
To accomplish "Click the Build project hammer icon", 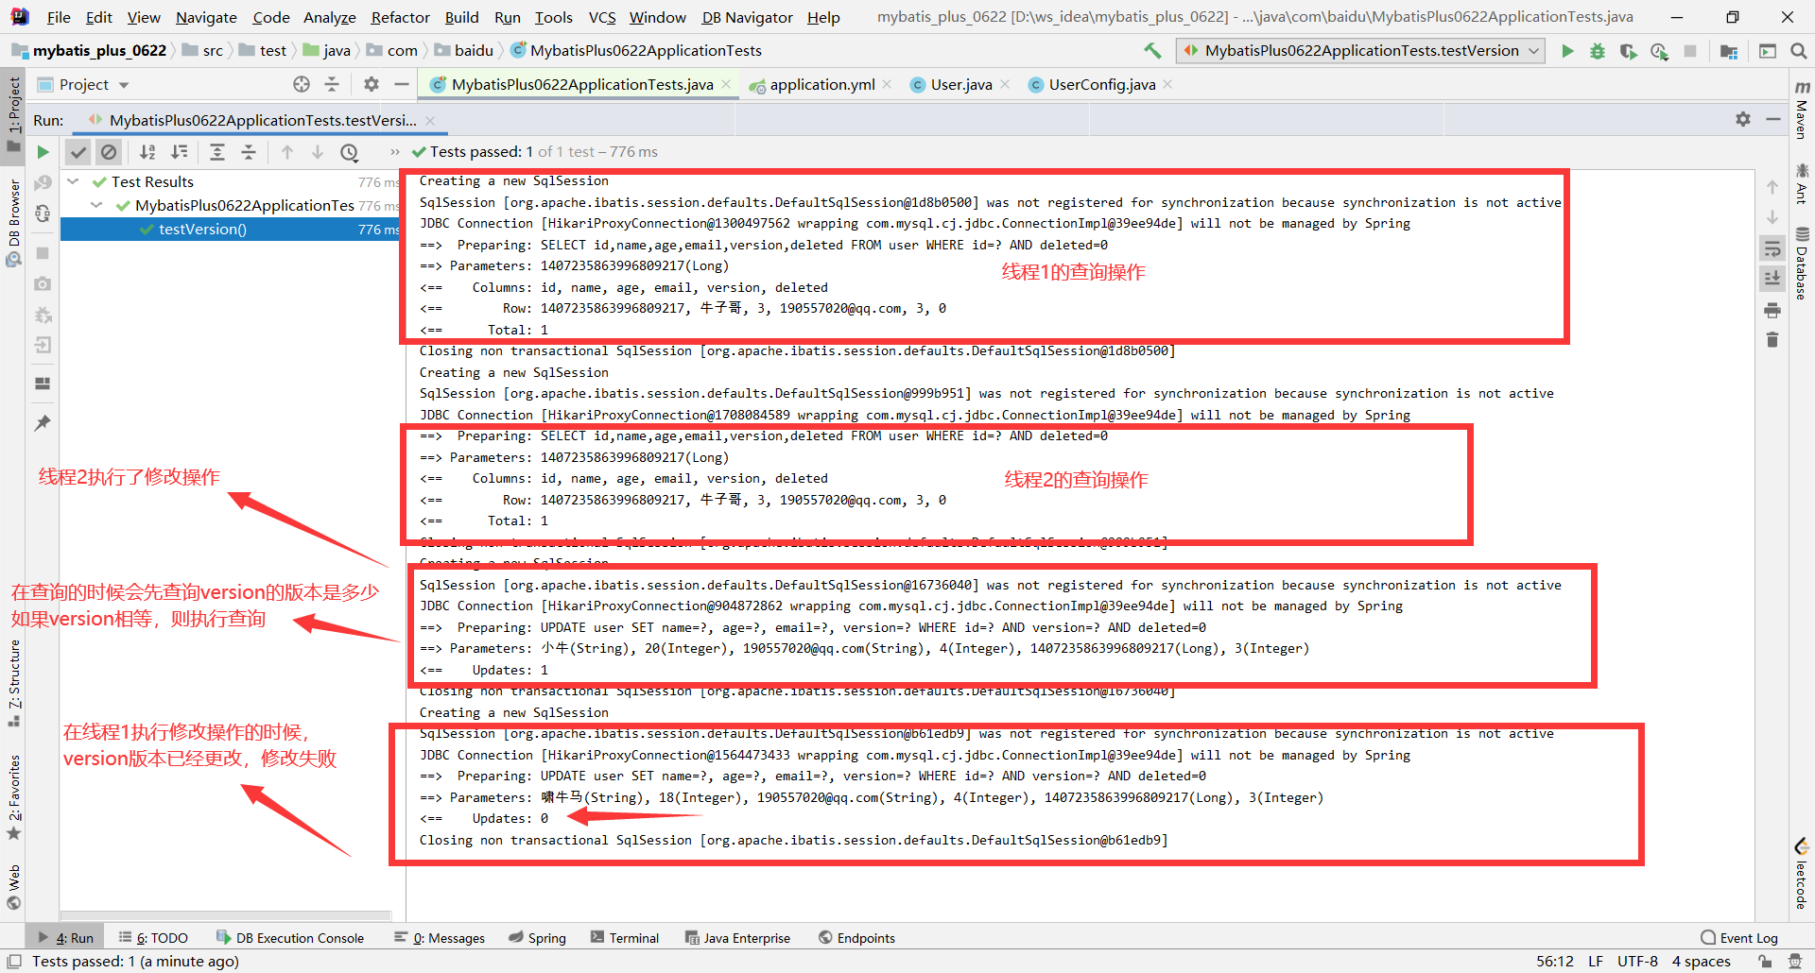I will click(1152, 51).
